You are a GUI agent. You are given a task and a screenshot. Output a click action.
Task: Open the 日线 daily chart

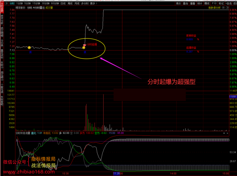tap(63, 3)
